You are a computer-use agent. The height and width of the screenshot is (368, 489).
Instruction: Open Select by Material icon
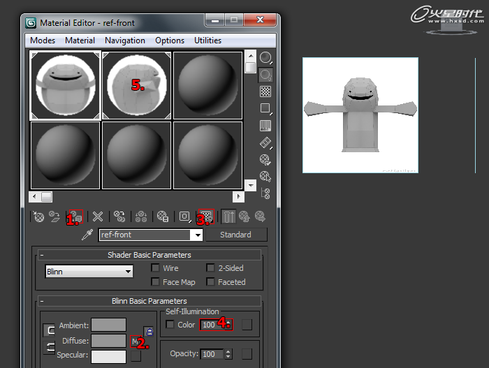click(x=265, y=177)
